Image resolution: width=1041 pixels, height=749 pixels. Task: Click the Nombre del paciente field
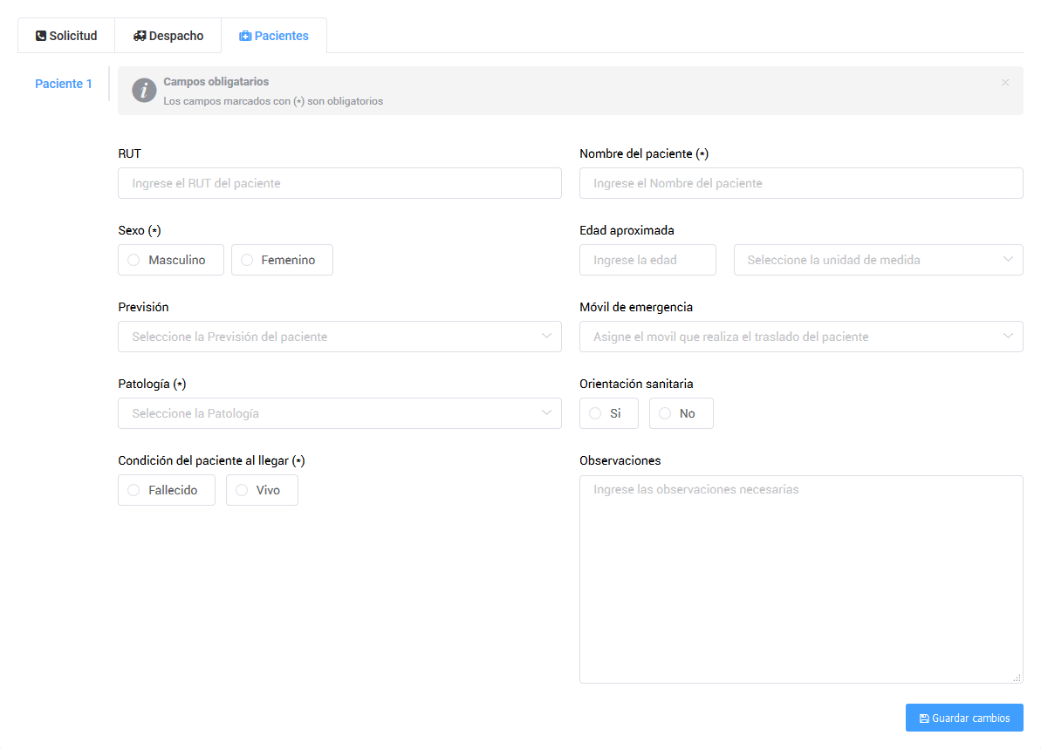(x=800, y=183)
